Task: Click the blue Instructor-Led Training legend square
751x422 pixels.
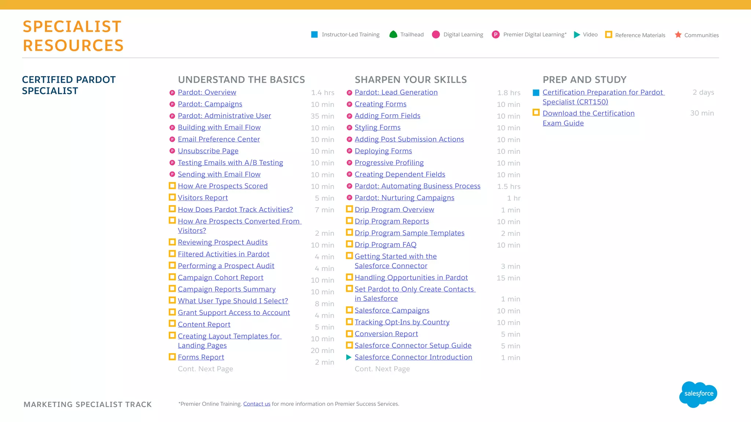Action: click(x=314, y=34)
